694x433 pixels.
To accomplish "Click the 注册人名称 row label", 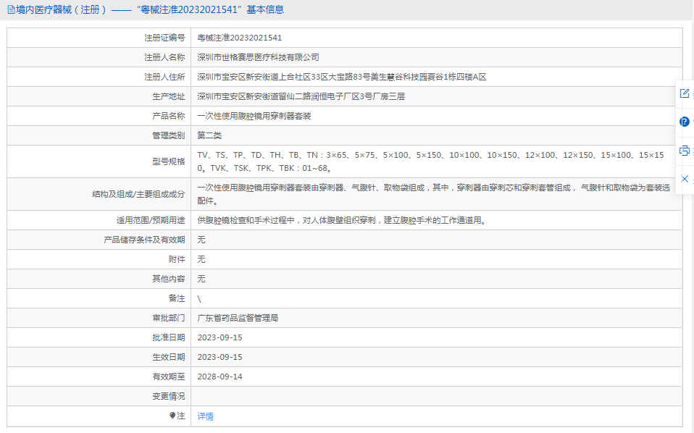I will click(164, 57).
